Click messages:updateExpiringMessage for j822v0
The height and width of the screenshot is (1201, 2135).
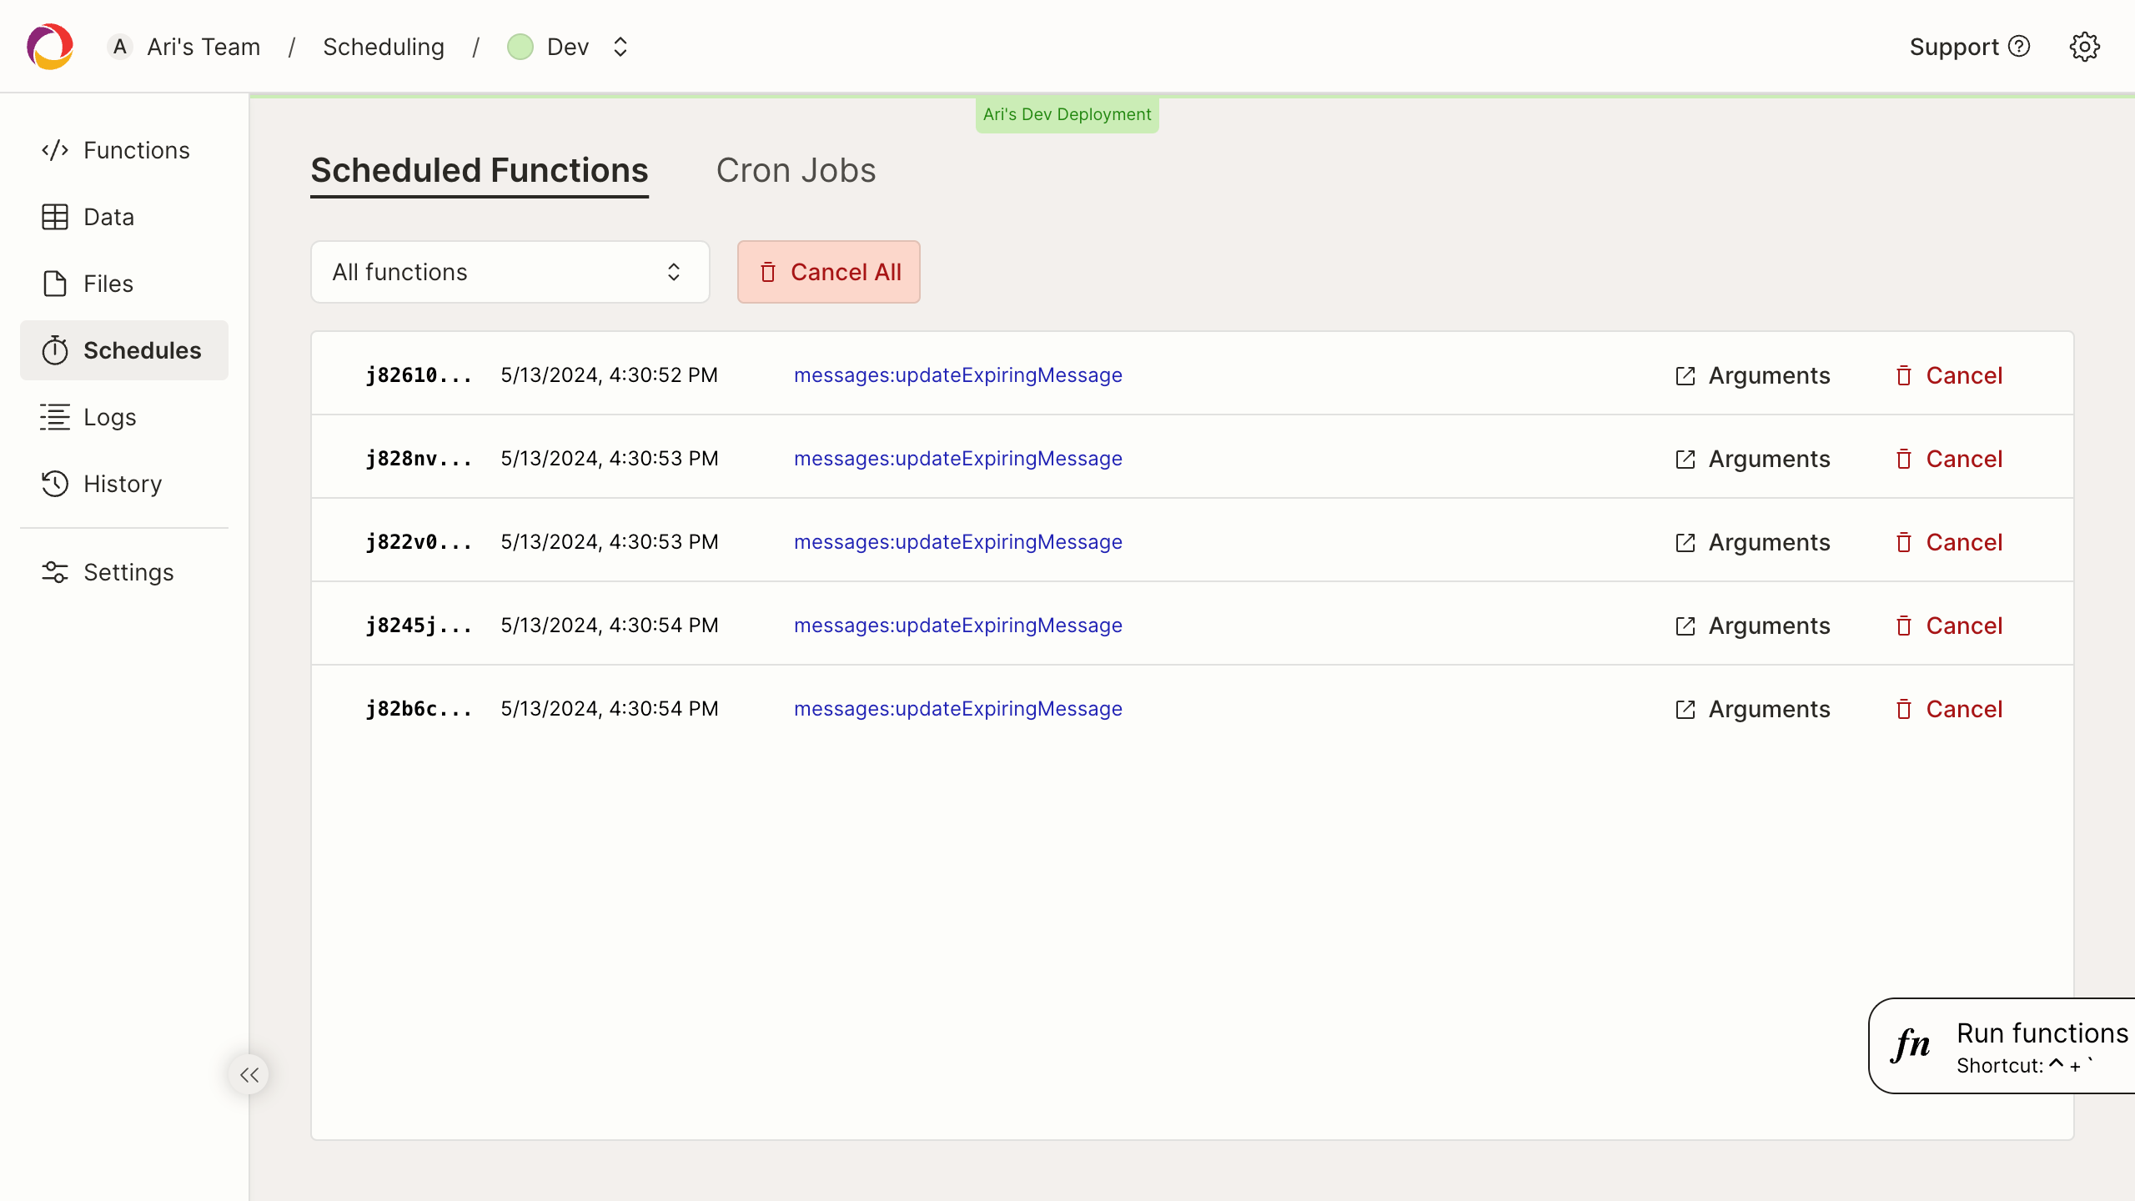tap(957, 541)
